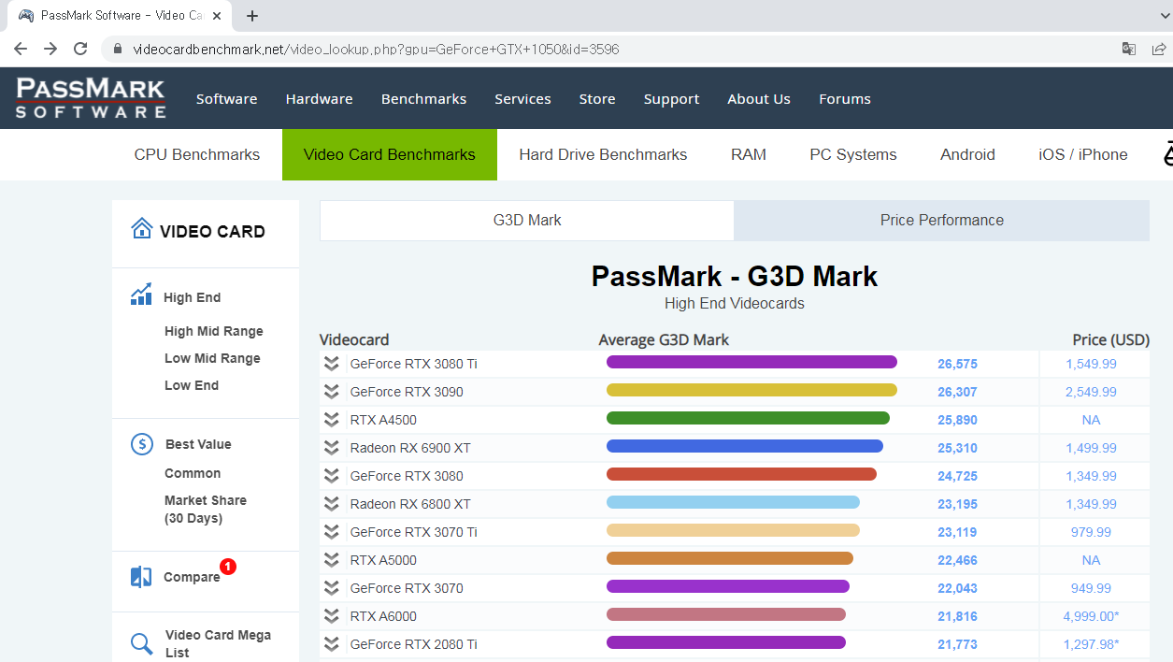Expand the GeForce RTX 3070 Ti row

tap(331, 532)
